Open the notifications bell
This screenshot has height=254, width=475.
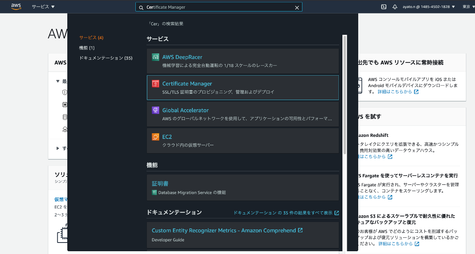coord(395,7)
